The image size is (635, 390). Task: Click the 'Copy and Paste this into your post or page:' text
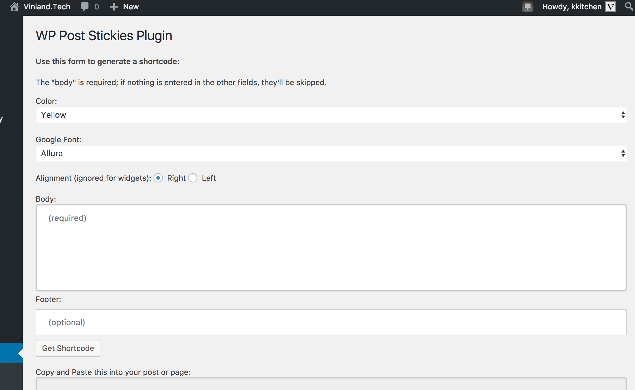coord(113,372)
